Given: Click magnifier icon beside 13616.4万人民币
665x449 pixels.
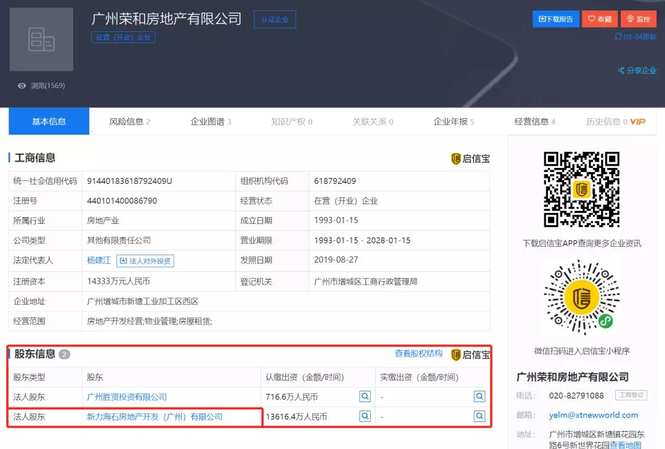Looking at the screenshot, I should tap(365, 416).
